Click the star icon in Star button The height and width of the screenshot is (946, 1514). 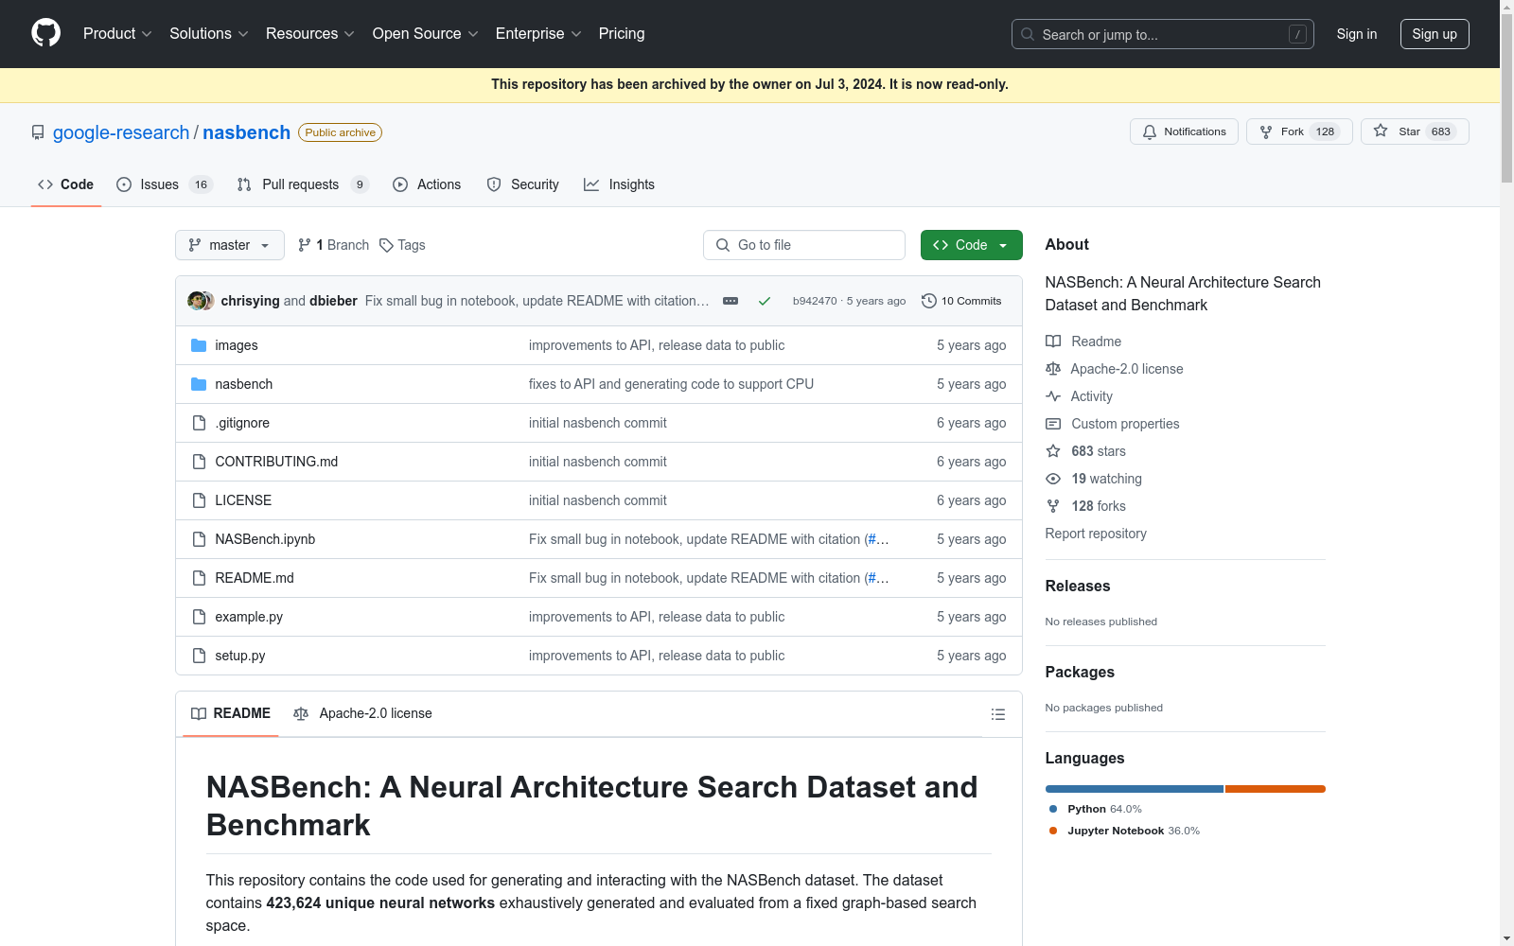pyautogui.click(x=1381, y=131)
